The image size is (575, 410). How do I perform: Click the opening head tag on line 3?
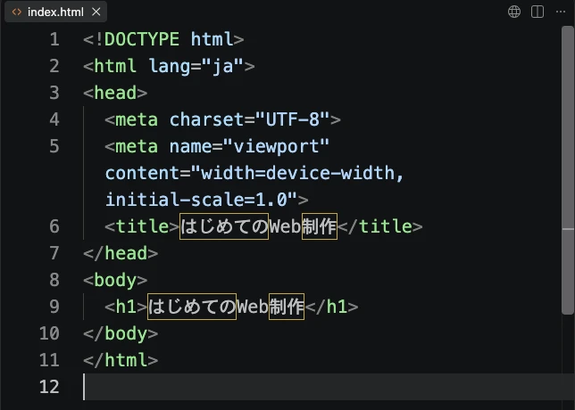click(115, 93)
